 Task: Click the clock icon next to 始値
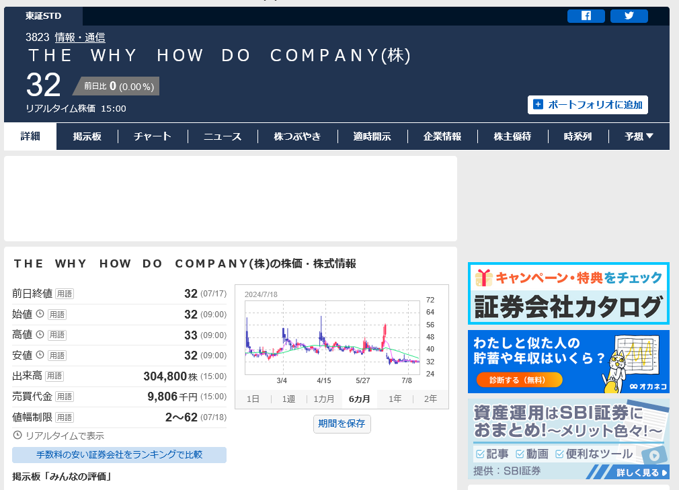point(38,314)
